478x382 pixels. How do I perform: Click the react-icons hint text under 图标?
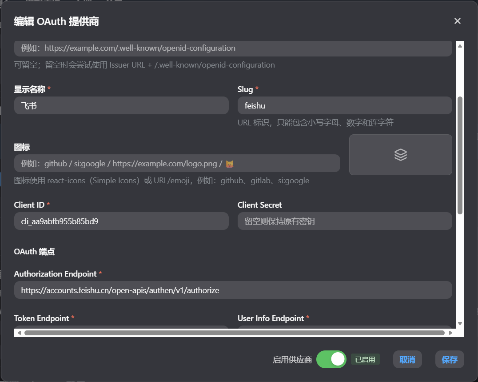(162, 181)
